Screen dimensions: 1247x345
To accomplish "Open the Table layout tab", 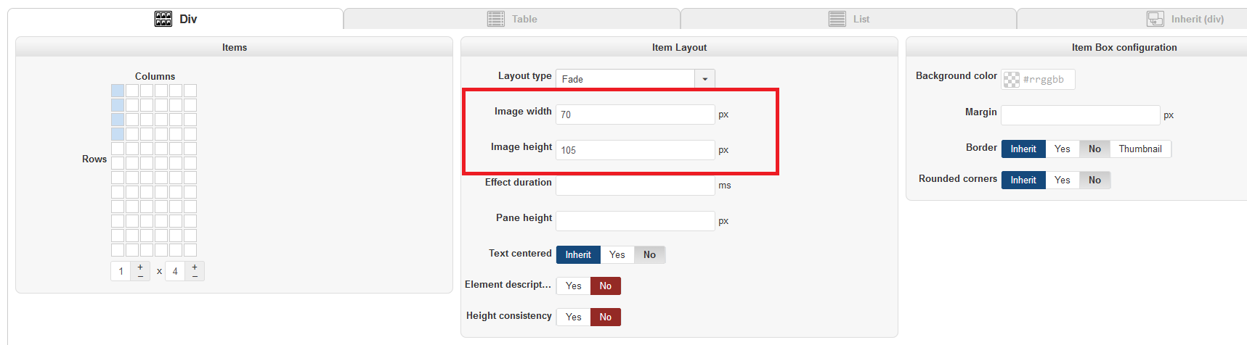I will [513, 19].
